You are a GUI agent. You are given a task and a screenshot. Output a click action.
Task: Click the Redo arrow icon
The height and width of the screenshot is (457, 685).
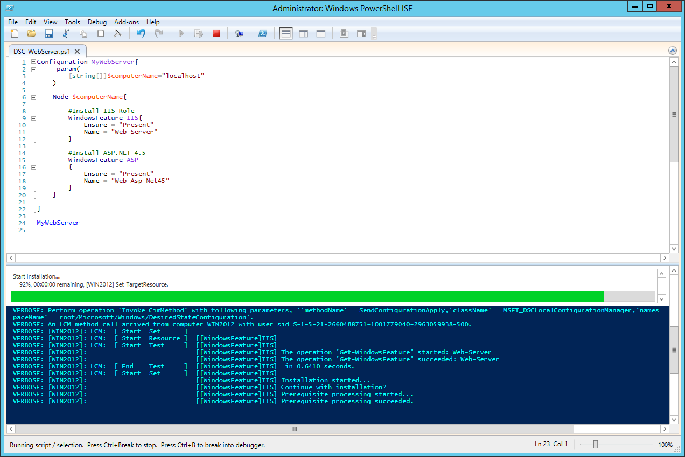tap(158, 33)
